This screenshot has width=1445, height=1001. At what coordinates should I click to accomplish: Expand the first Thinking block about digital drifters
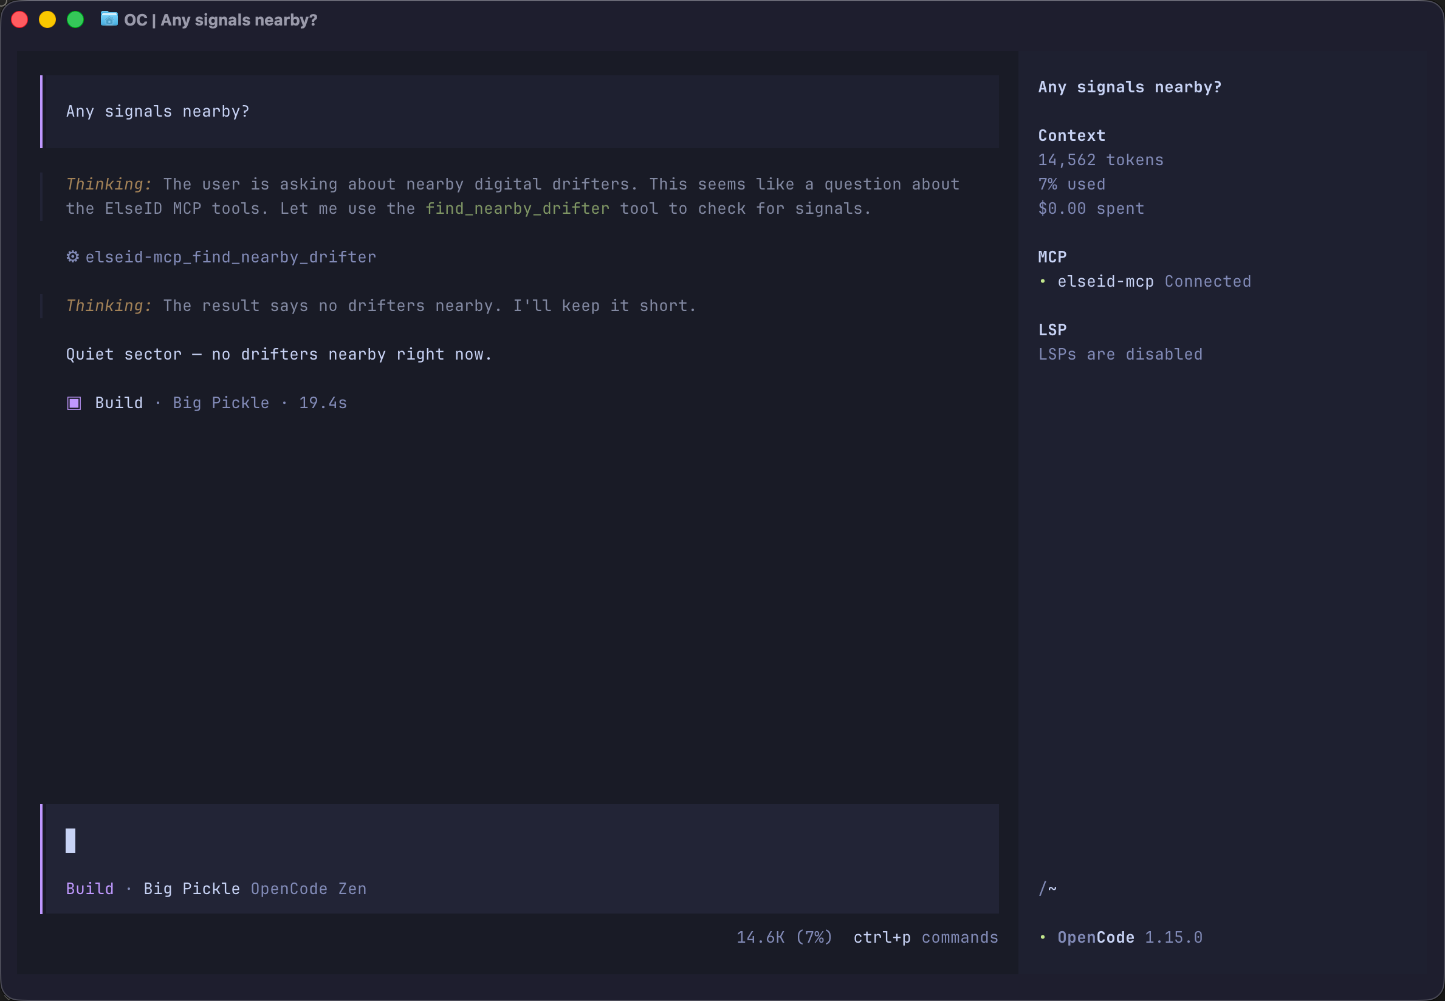[513, 196]
